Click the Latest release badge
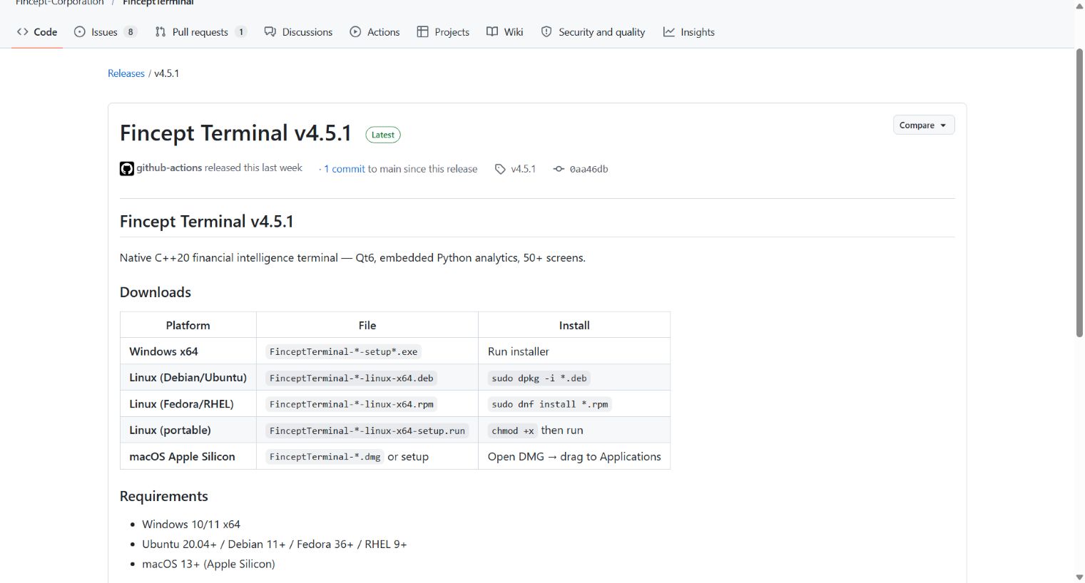Image resolution: width=1085 pixels, height=583 pixels. click(383, 135)
